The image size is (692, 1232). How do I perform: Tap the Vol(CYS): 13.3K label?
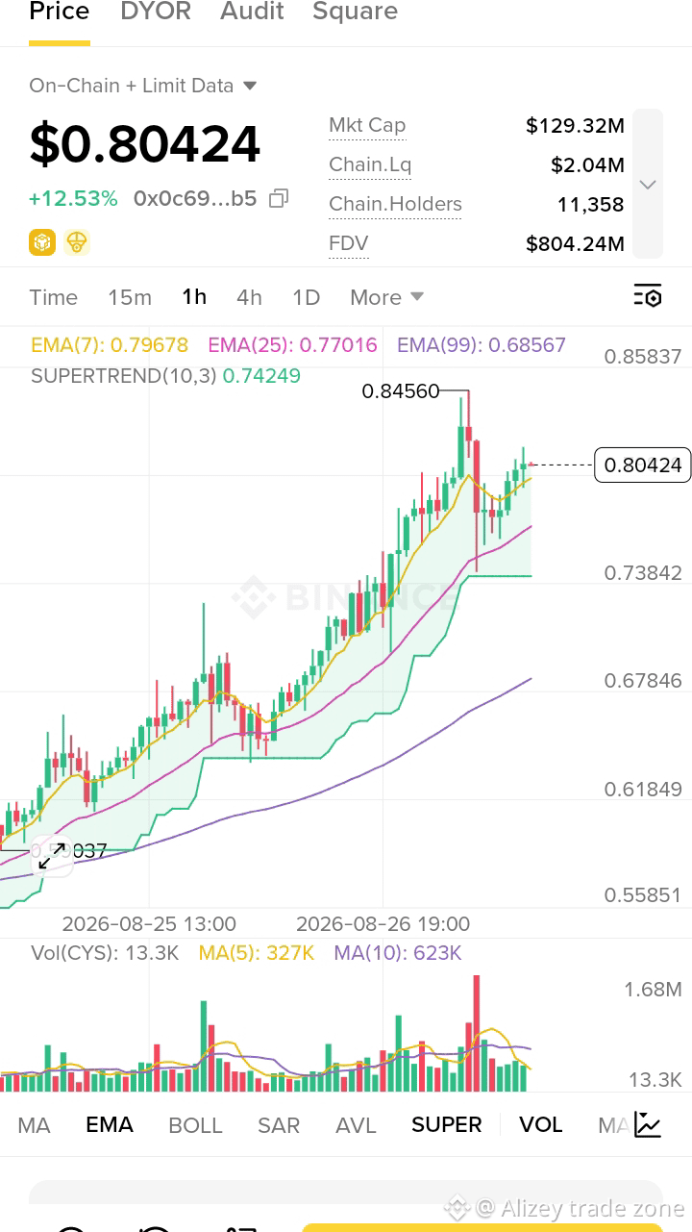point(105,953)
